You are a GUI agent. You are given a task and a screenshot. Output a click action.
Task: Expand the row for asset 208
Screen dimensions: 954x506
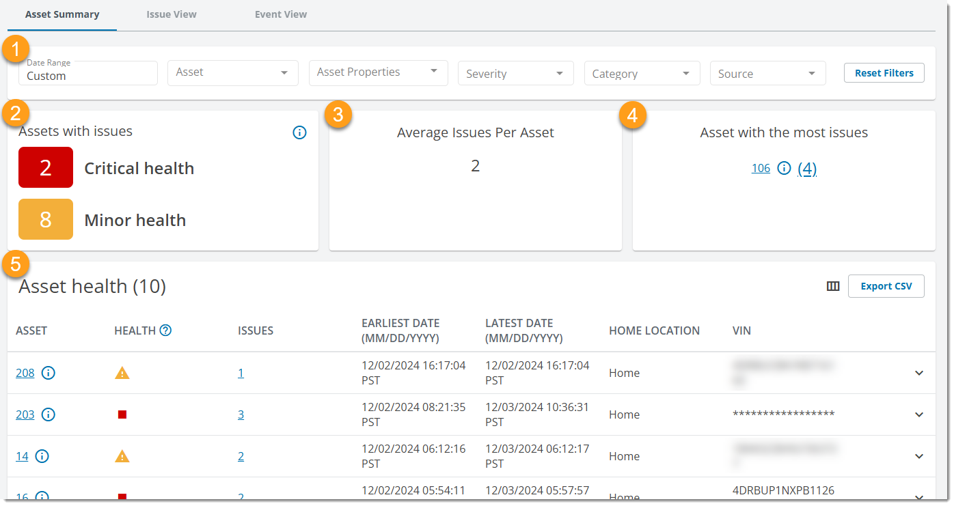(919, 373)
